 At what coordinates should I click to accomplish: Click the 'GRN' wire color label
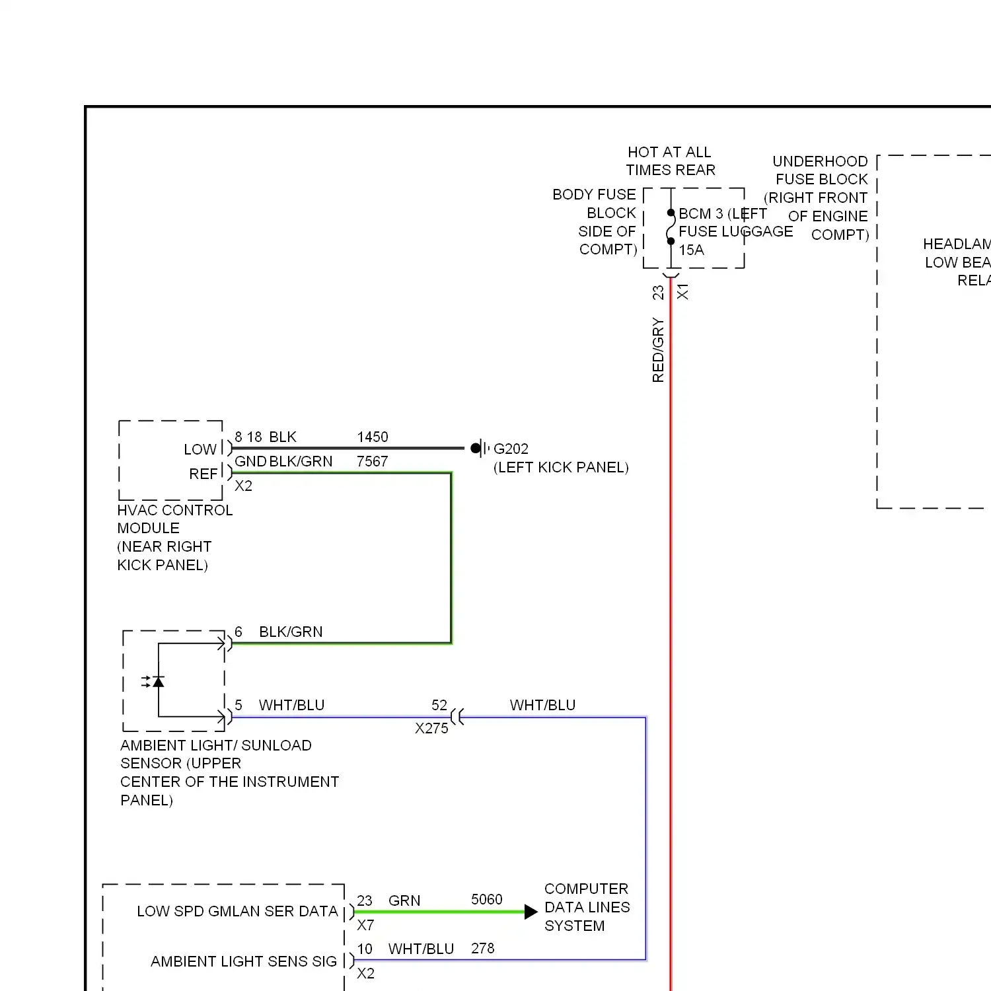coord(404,900)
